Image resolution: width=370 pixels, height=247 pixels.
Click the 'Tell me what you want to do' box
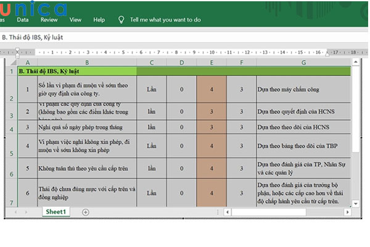click(x=165, y=20)
